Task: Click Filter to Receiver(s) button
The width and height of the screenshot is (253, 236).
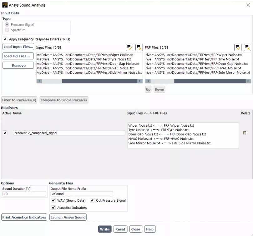Action: coord(19,100)
